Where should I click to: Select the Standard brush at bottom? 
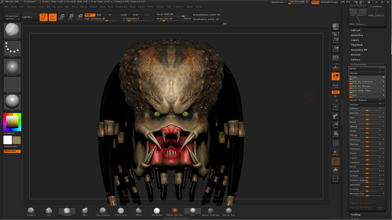[x=31, y=212]
